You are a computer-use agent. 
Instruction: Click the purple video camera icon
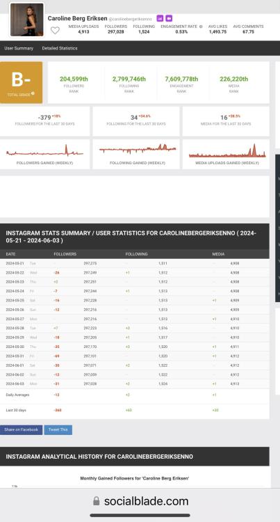click(x=169, y=18)
